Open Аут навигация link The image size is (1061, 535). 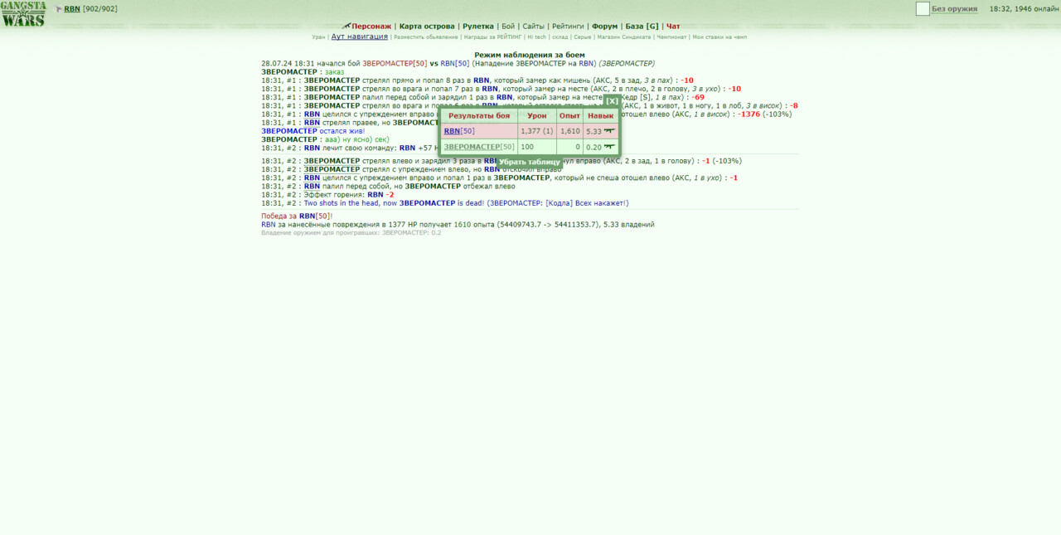coord(360,36)
